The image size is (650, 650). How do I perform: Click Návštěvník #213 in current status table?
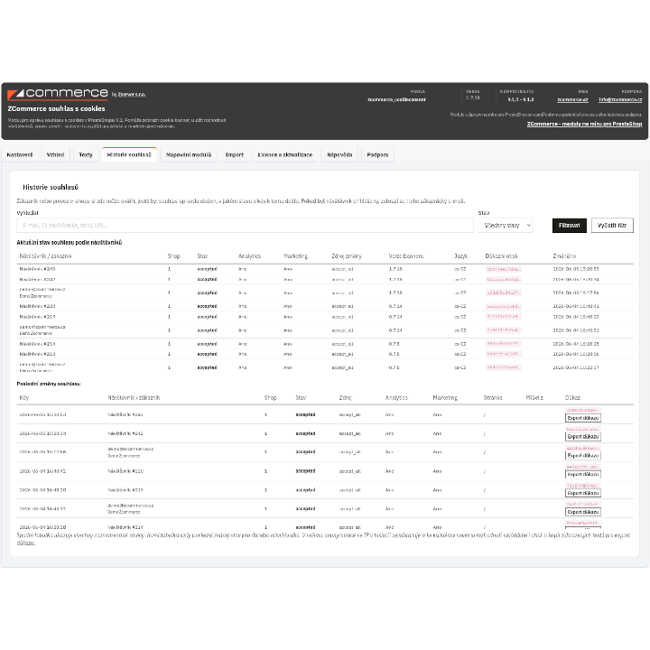pos(37,354)
